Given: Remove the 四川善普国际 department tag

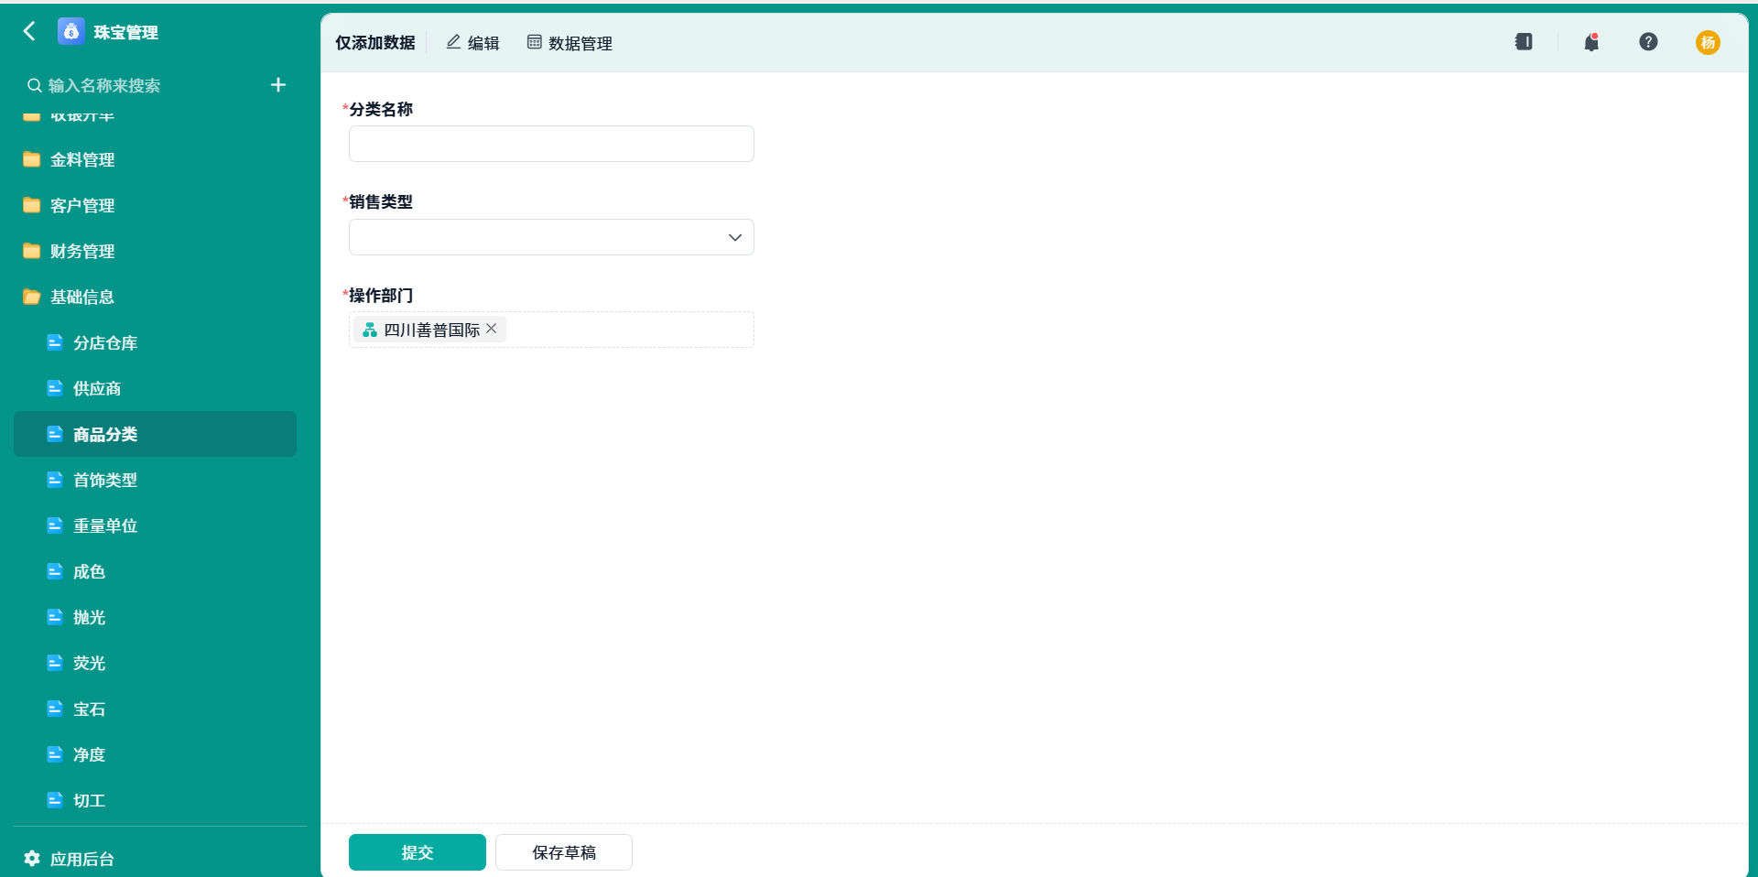Looking at the screenshot, I should (492, 329).
